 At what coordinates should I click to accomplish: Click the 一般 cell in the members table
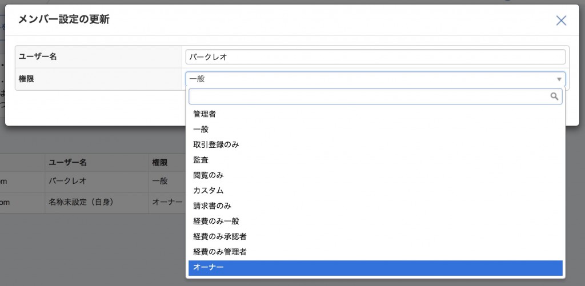click(x=160, y=181)
